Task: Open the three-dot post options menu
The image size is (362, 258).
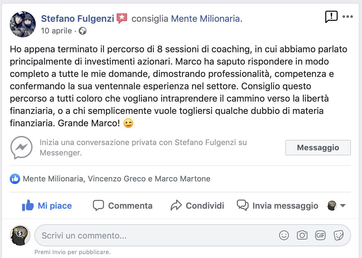Action: point(348,17)
